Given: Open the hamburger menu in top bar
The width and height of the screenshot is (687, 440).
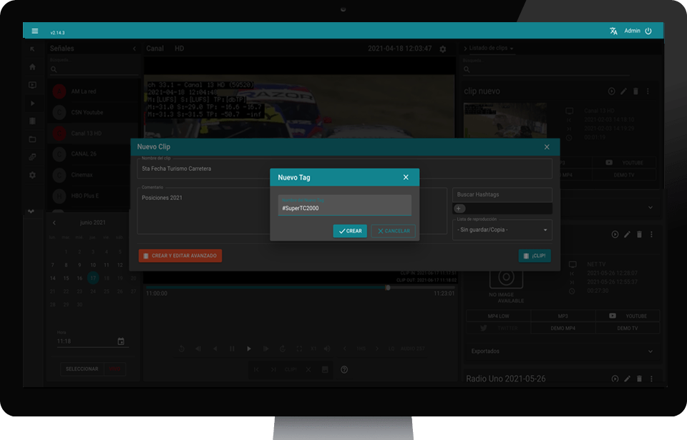Looking at the screenshot, I should pyautogui.click(x=35, y=31).
